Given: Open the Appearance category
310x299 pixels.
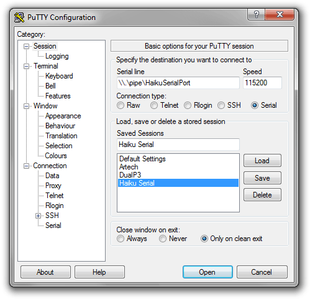Looking at the screenshot, I should [x=63, y=116].
